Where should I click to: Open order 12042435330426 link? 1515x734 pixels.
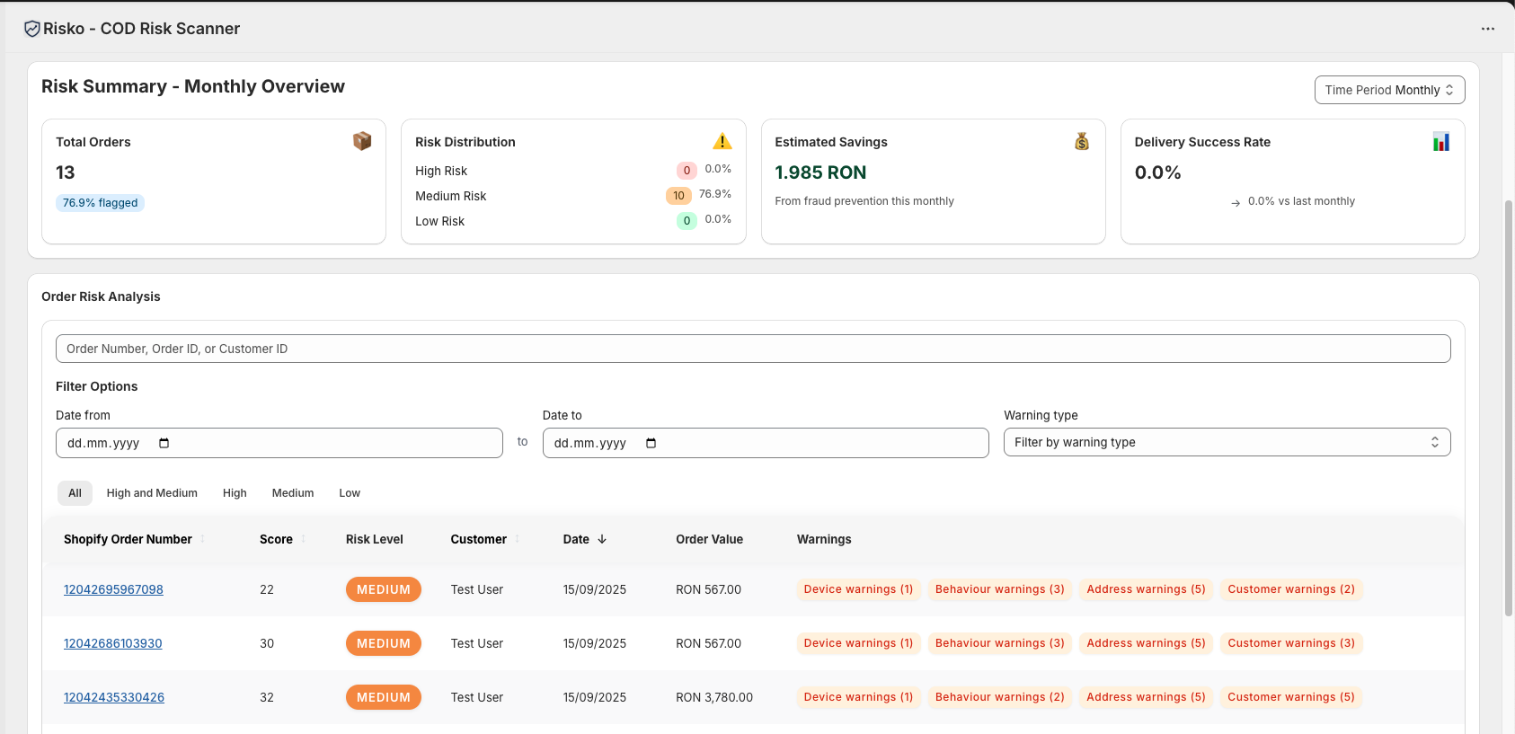pos(114,697)
